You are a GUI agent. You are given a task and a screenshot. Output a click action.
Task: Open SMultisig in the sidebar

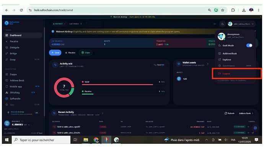point(23,93)
